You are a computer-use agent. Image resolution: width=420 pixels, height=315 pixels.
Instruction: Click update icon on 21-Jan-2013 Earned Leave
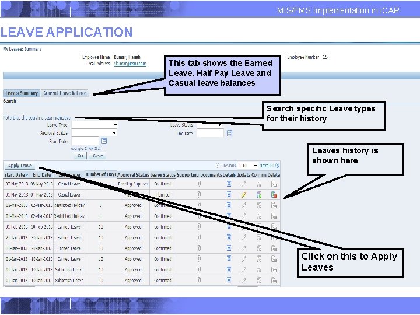(243, 237)
